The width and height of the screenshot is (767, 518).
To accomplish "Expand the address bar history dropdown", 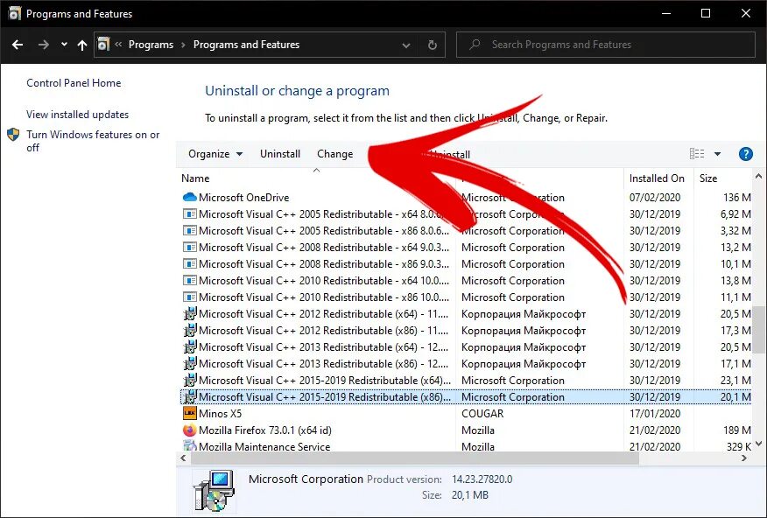I will tap(406, 45).
